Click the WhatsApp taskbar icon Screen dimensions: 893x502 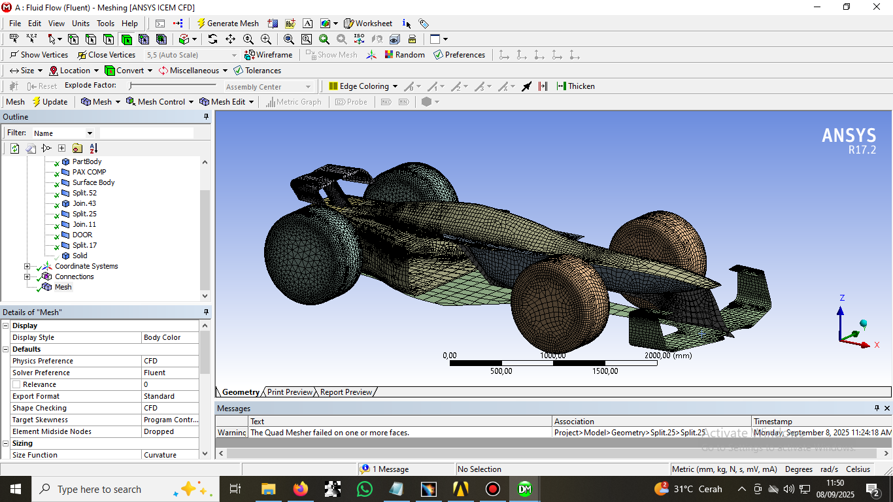[365, 488]
